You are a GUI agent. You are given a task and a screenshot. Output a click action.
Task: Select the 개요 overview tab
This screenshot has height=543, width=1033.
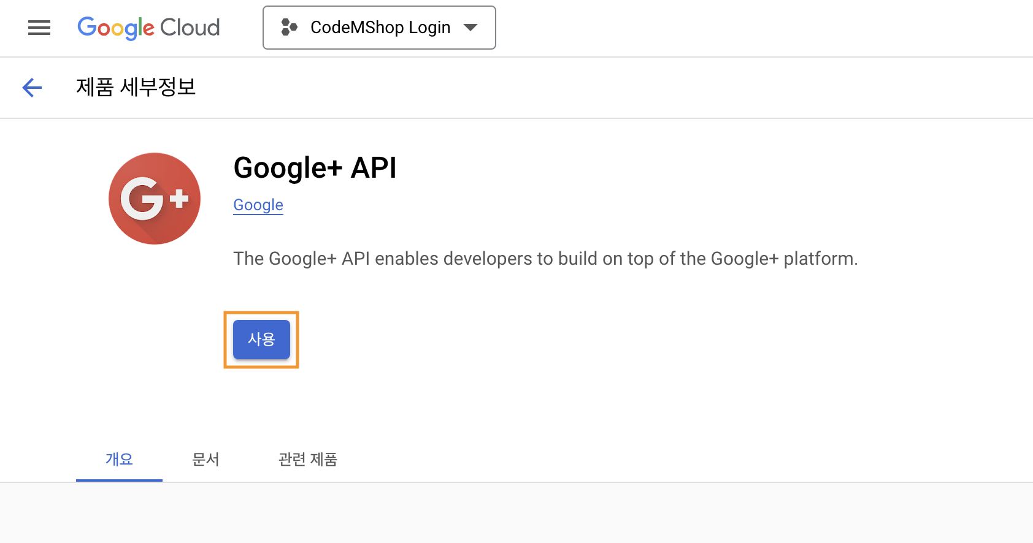click(x=119, y=459)
